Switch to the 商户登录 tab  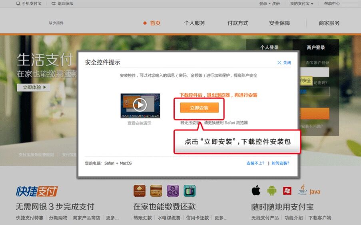click(316, 47)
